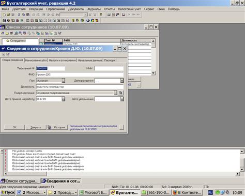
Task: Click the Закрыть button
Action: (36, 127)
